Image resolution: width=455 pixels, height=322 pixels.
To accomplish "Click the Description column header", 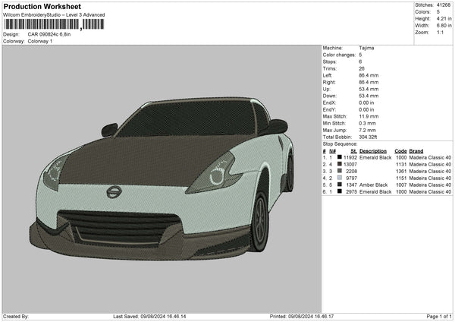I will click(x=375, y=150).
